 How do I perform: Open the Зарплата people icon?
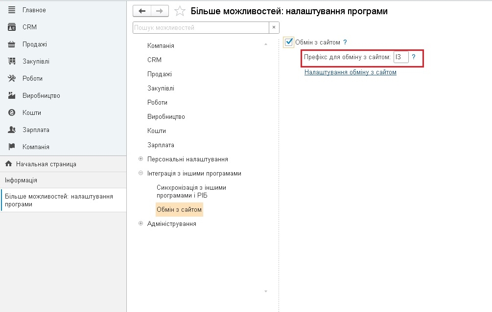pyautogui.click(x=12, y=130)
